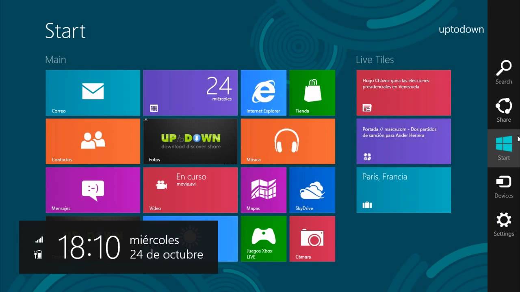This screenshot has width=520, height=292.
Task: Open the Settings gear charm
Action: coord(504,225)
